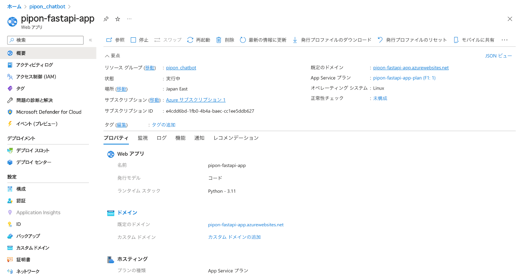Click 移動 link next to サブスクリプション
The width and height of the screenshot is (523, 280).
[x=154, y=100]
